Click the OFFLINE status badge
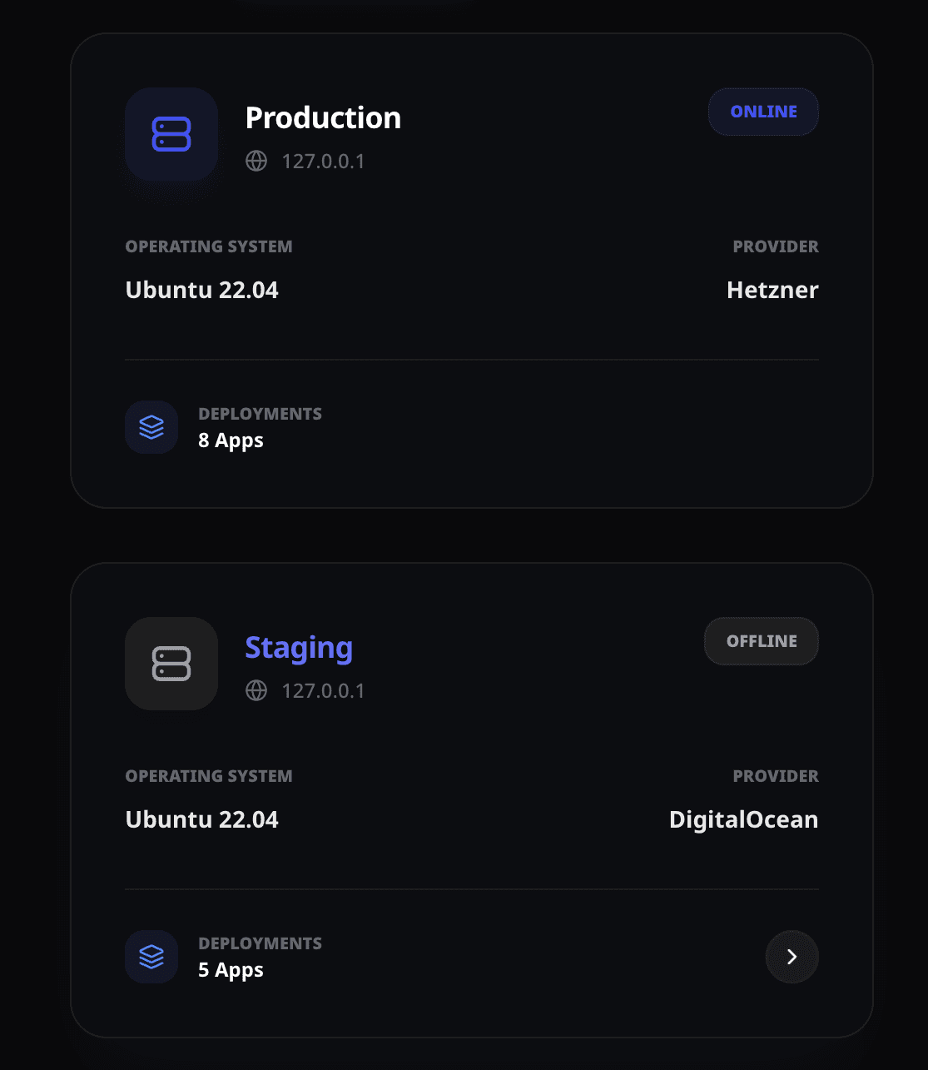This screenshot has width=928, height=1070. pos(762,641)
